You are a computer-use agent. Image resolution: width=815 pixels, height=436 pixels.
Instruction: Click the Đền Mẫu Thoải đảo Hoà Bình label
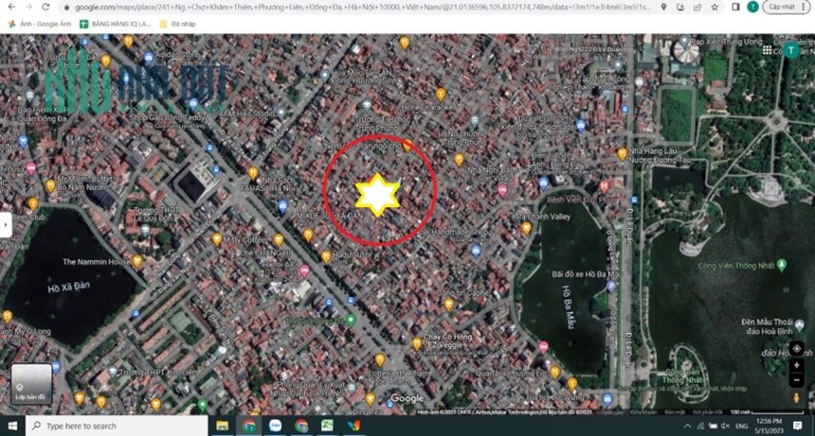[768, 326]
